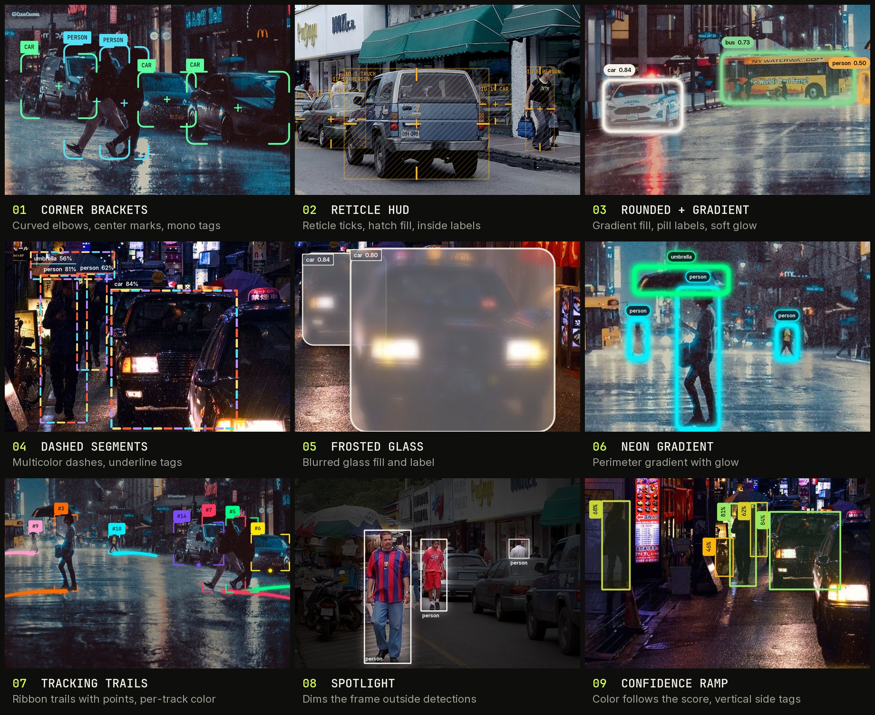Screen dimensions: 875x715
Task: Open the Rounded + Gradient example thumbnail
Action: [728, 100]
